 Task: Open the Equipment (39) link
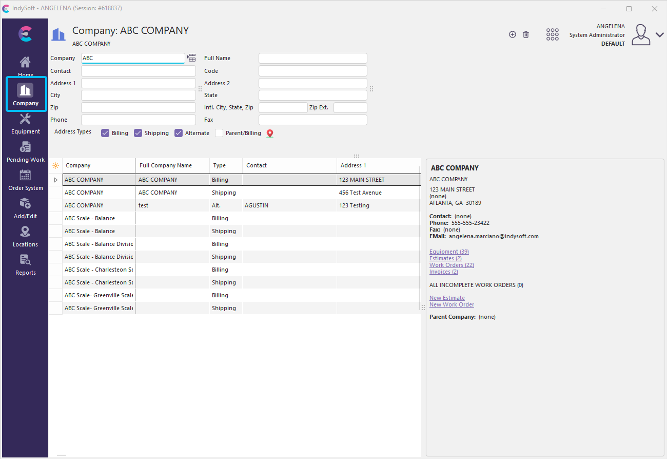coord(449,252)
